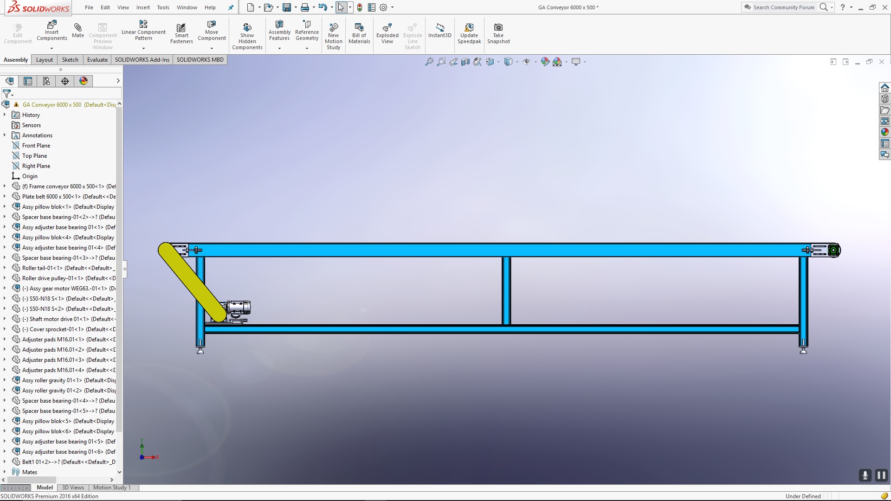The image size is (891, 501).
Task: Open the PropertyManager tab
Action: coord(28,81)
